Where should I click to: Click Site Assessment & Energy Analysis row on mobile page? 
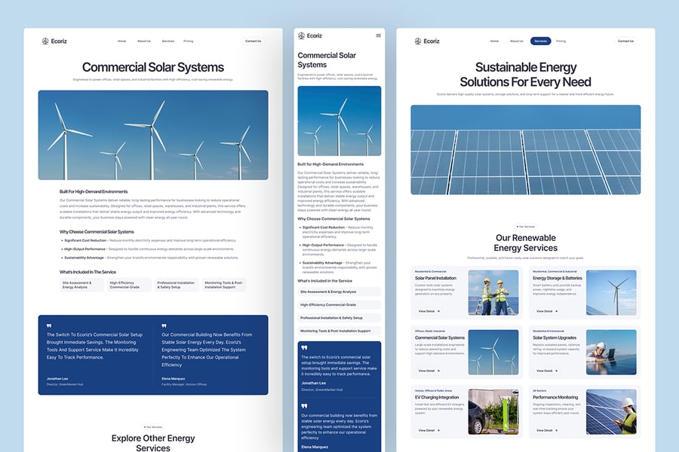[339, 292]
